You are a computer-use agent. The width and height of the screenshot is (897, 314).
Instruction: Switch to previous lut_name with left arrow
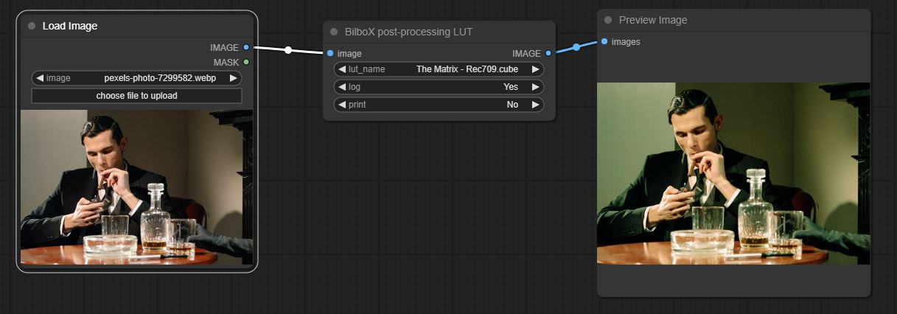341,69
